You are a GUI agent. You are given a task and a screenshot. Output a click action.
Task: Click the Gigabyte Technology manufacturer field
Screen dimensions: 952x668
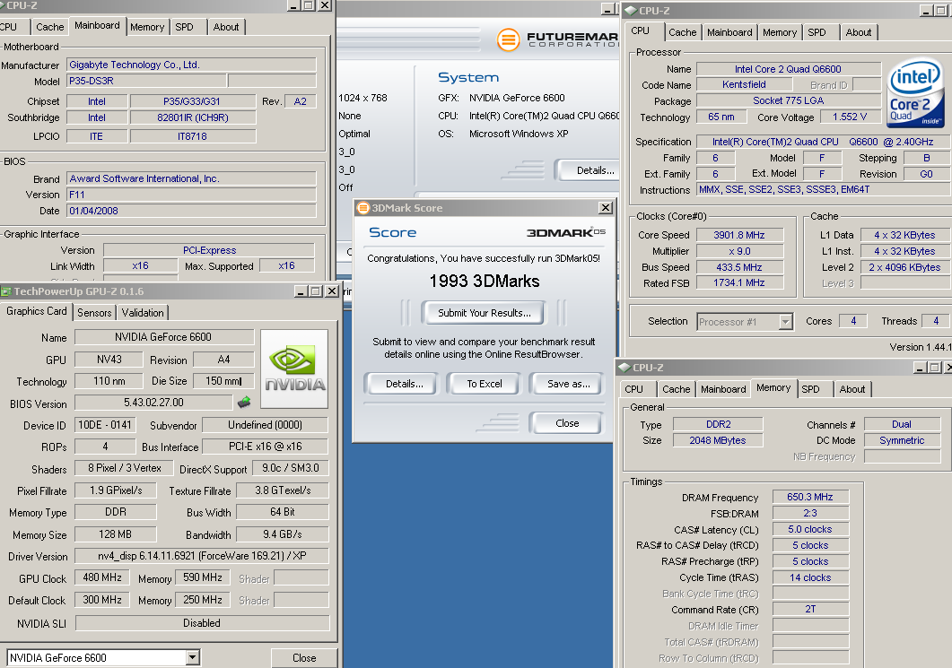[x=191, y=65]
